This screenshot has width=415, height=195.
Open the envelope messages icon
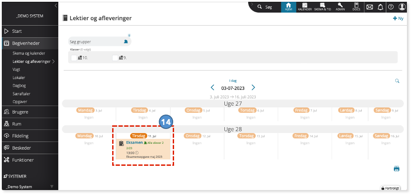370,7
